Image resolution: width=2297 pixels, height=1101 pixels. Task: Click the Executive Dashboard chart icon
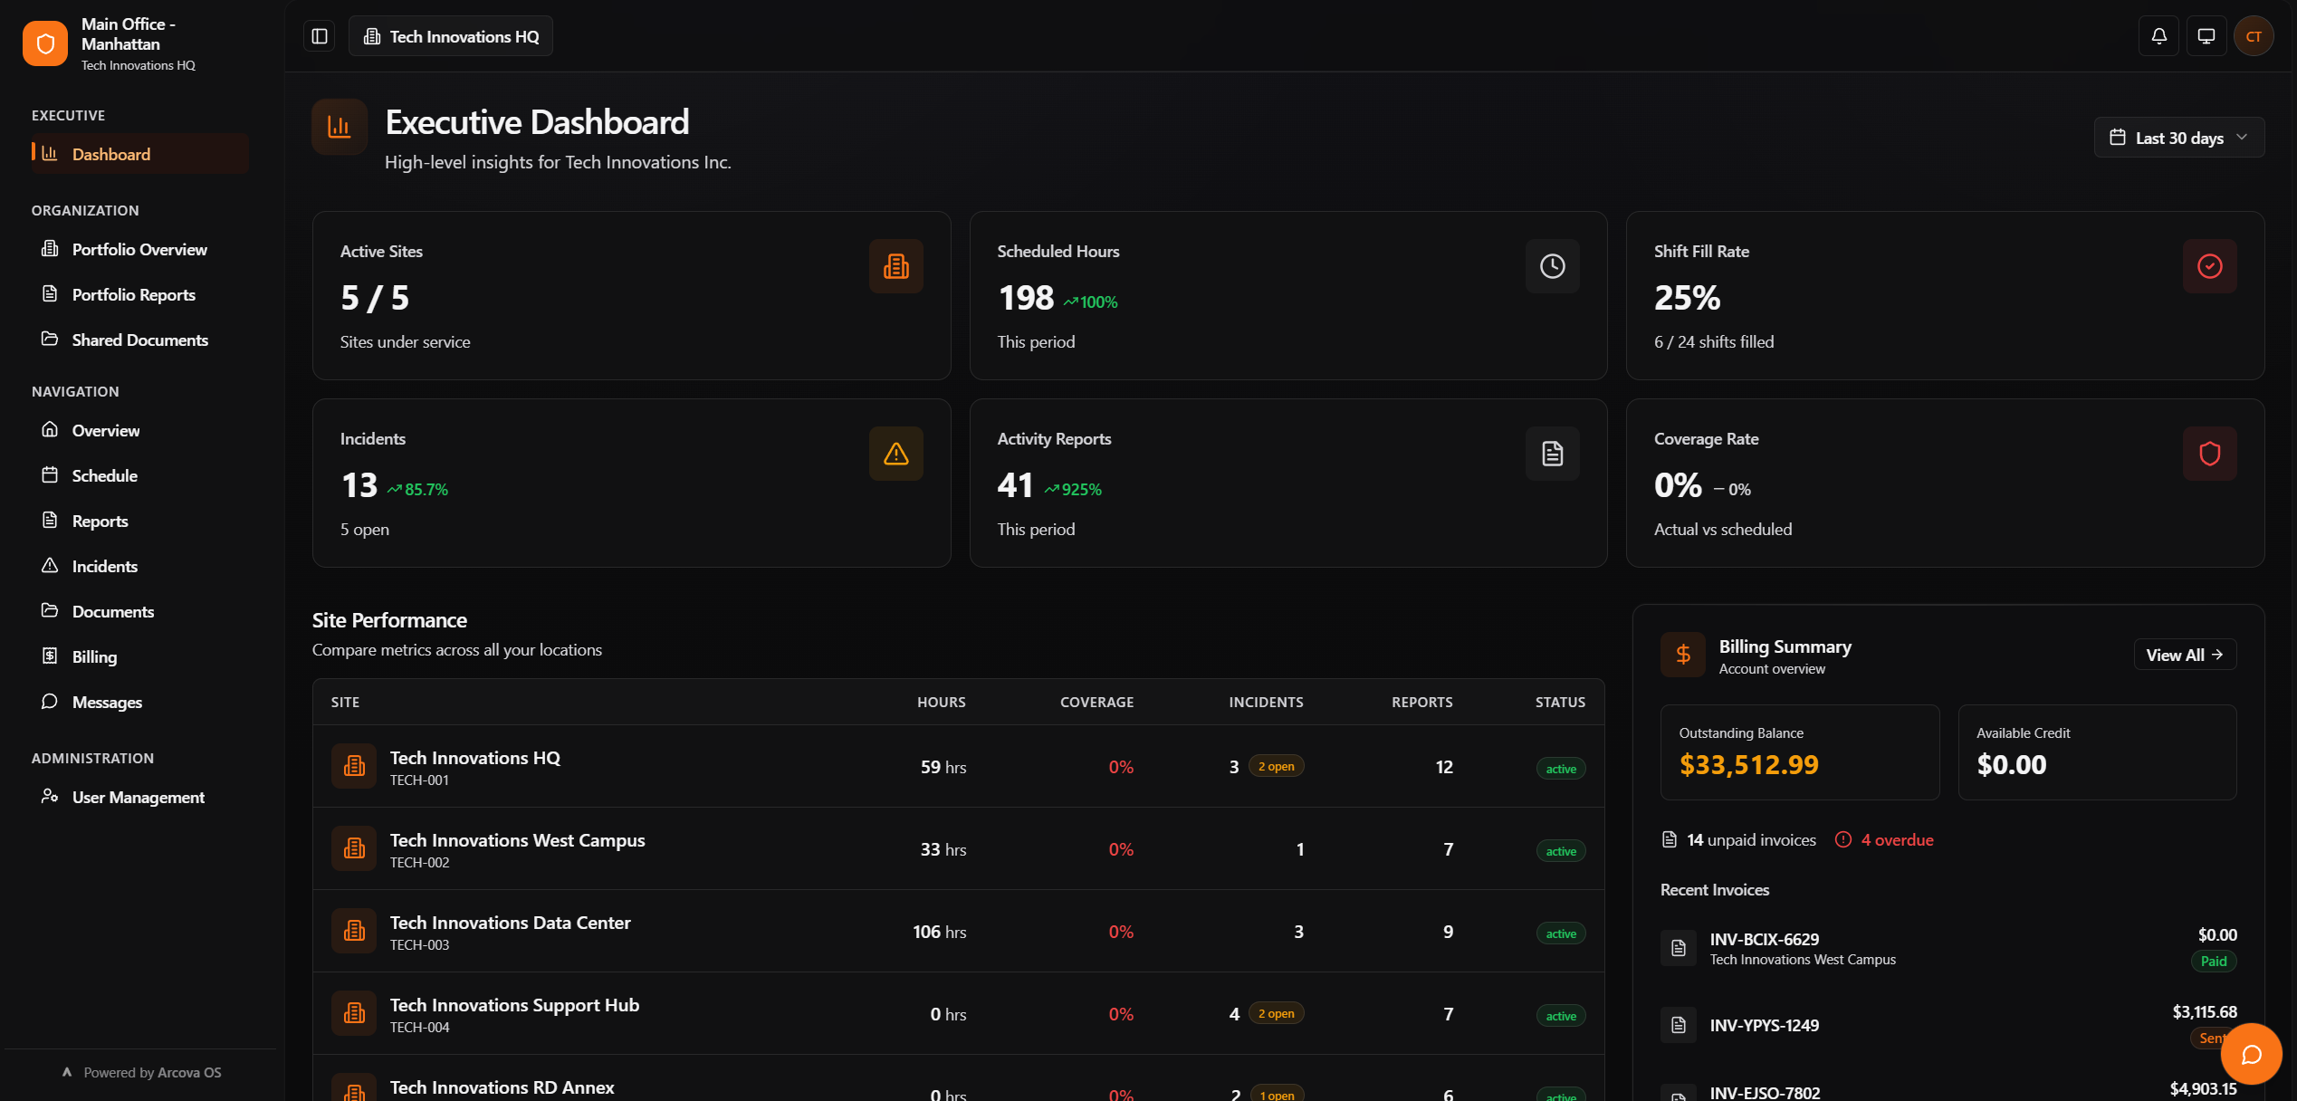pyautogui.click(x=340, y=127)
